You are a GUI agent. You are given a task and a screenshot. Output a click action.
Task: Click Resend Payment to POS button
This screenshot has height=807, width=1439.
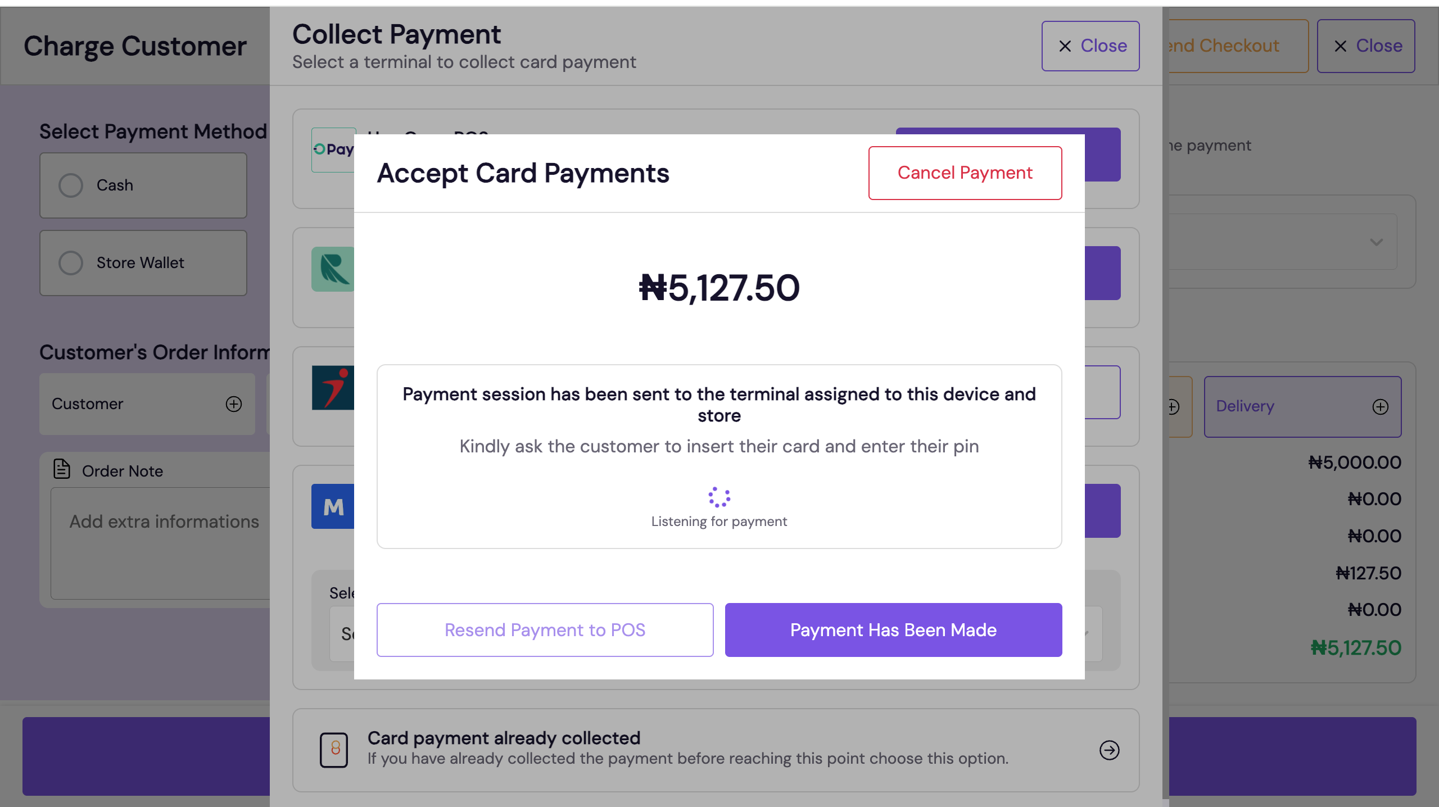[x=545, y=630]
